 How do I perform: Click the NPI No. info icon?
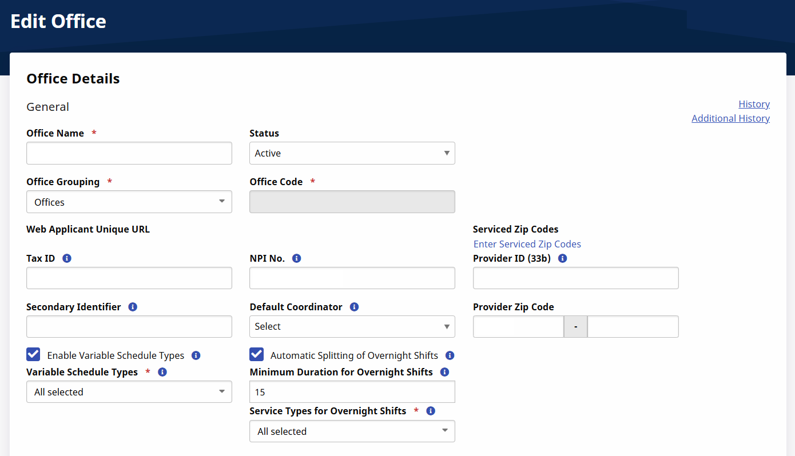(x=296, y=258)
